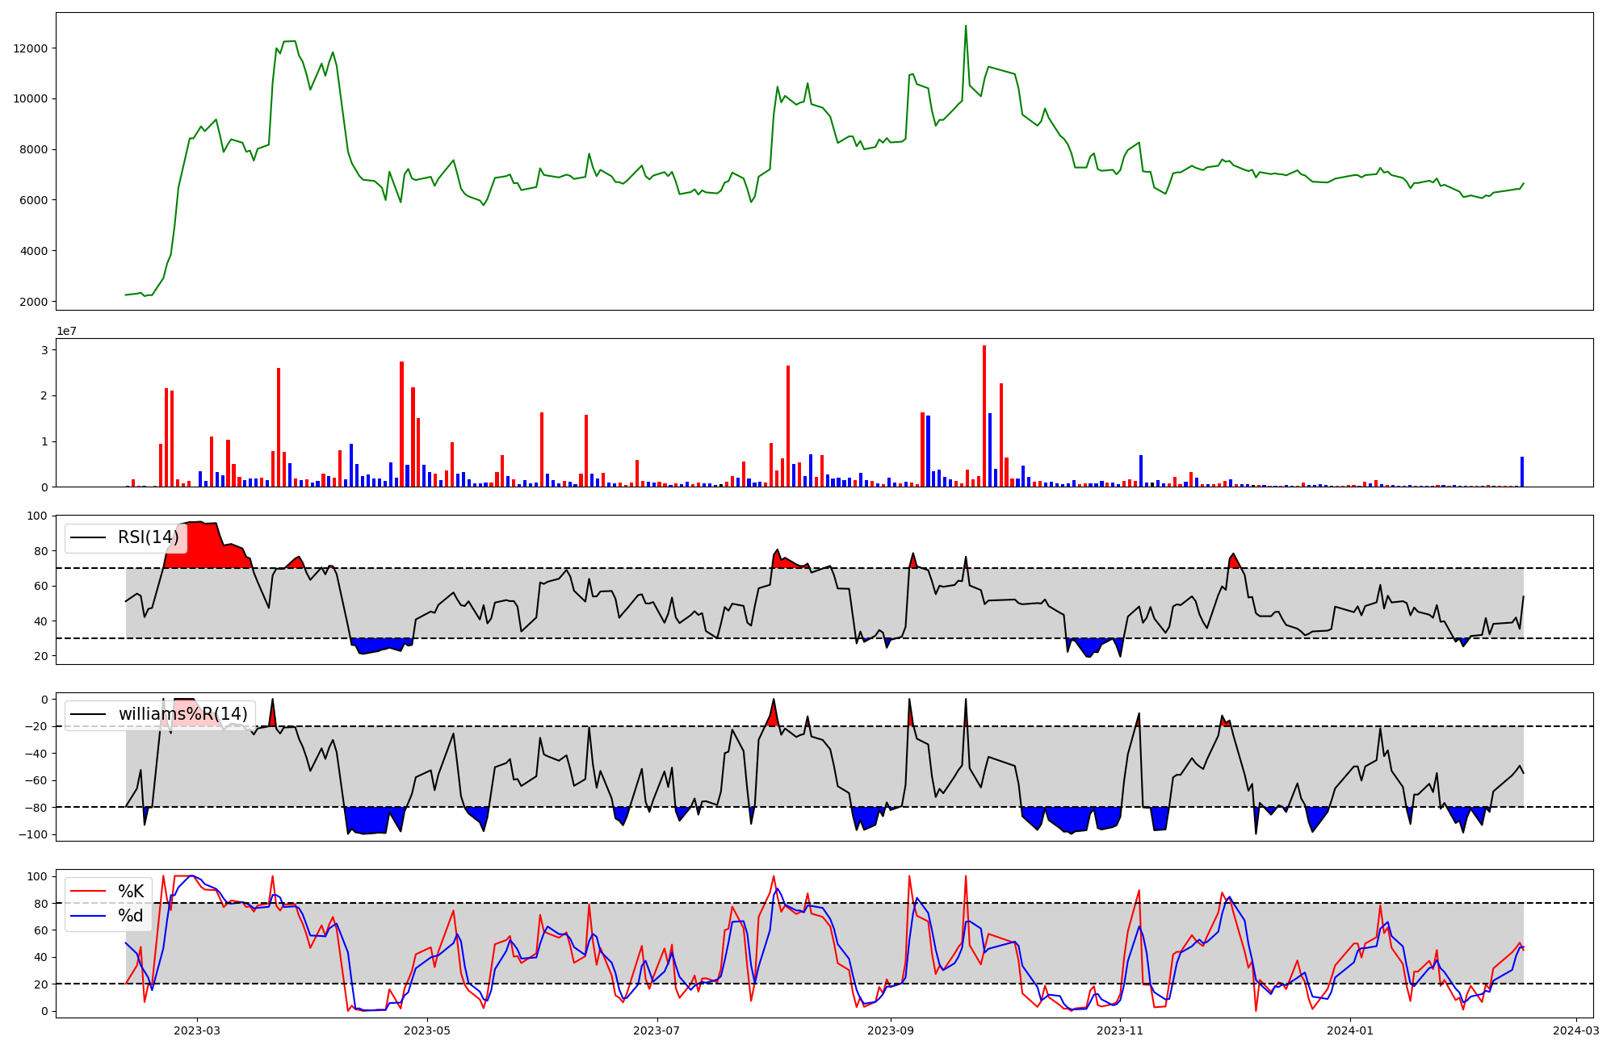
Task: Click the 6000 price axis label
Action: [x=34, y=200]
